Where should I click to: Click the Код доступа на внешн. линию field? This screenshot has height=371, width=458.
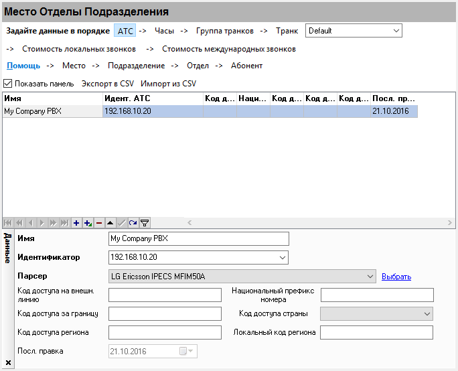[165, 295]
